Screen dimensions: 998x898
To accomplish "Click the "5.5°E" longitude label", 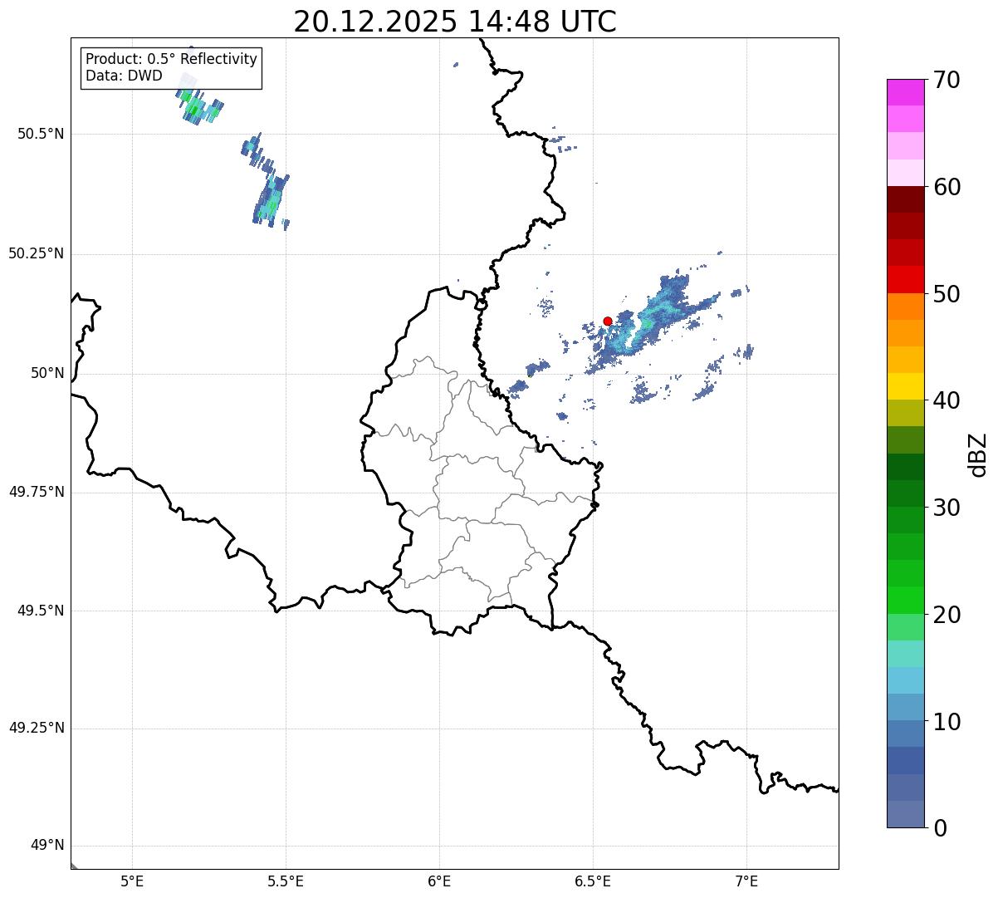I will [x=286, y=881].
